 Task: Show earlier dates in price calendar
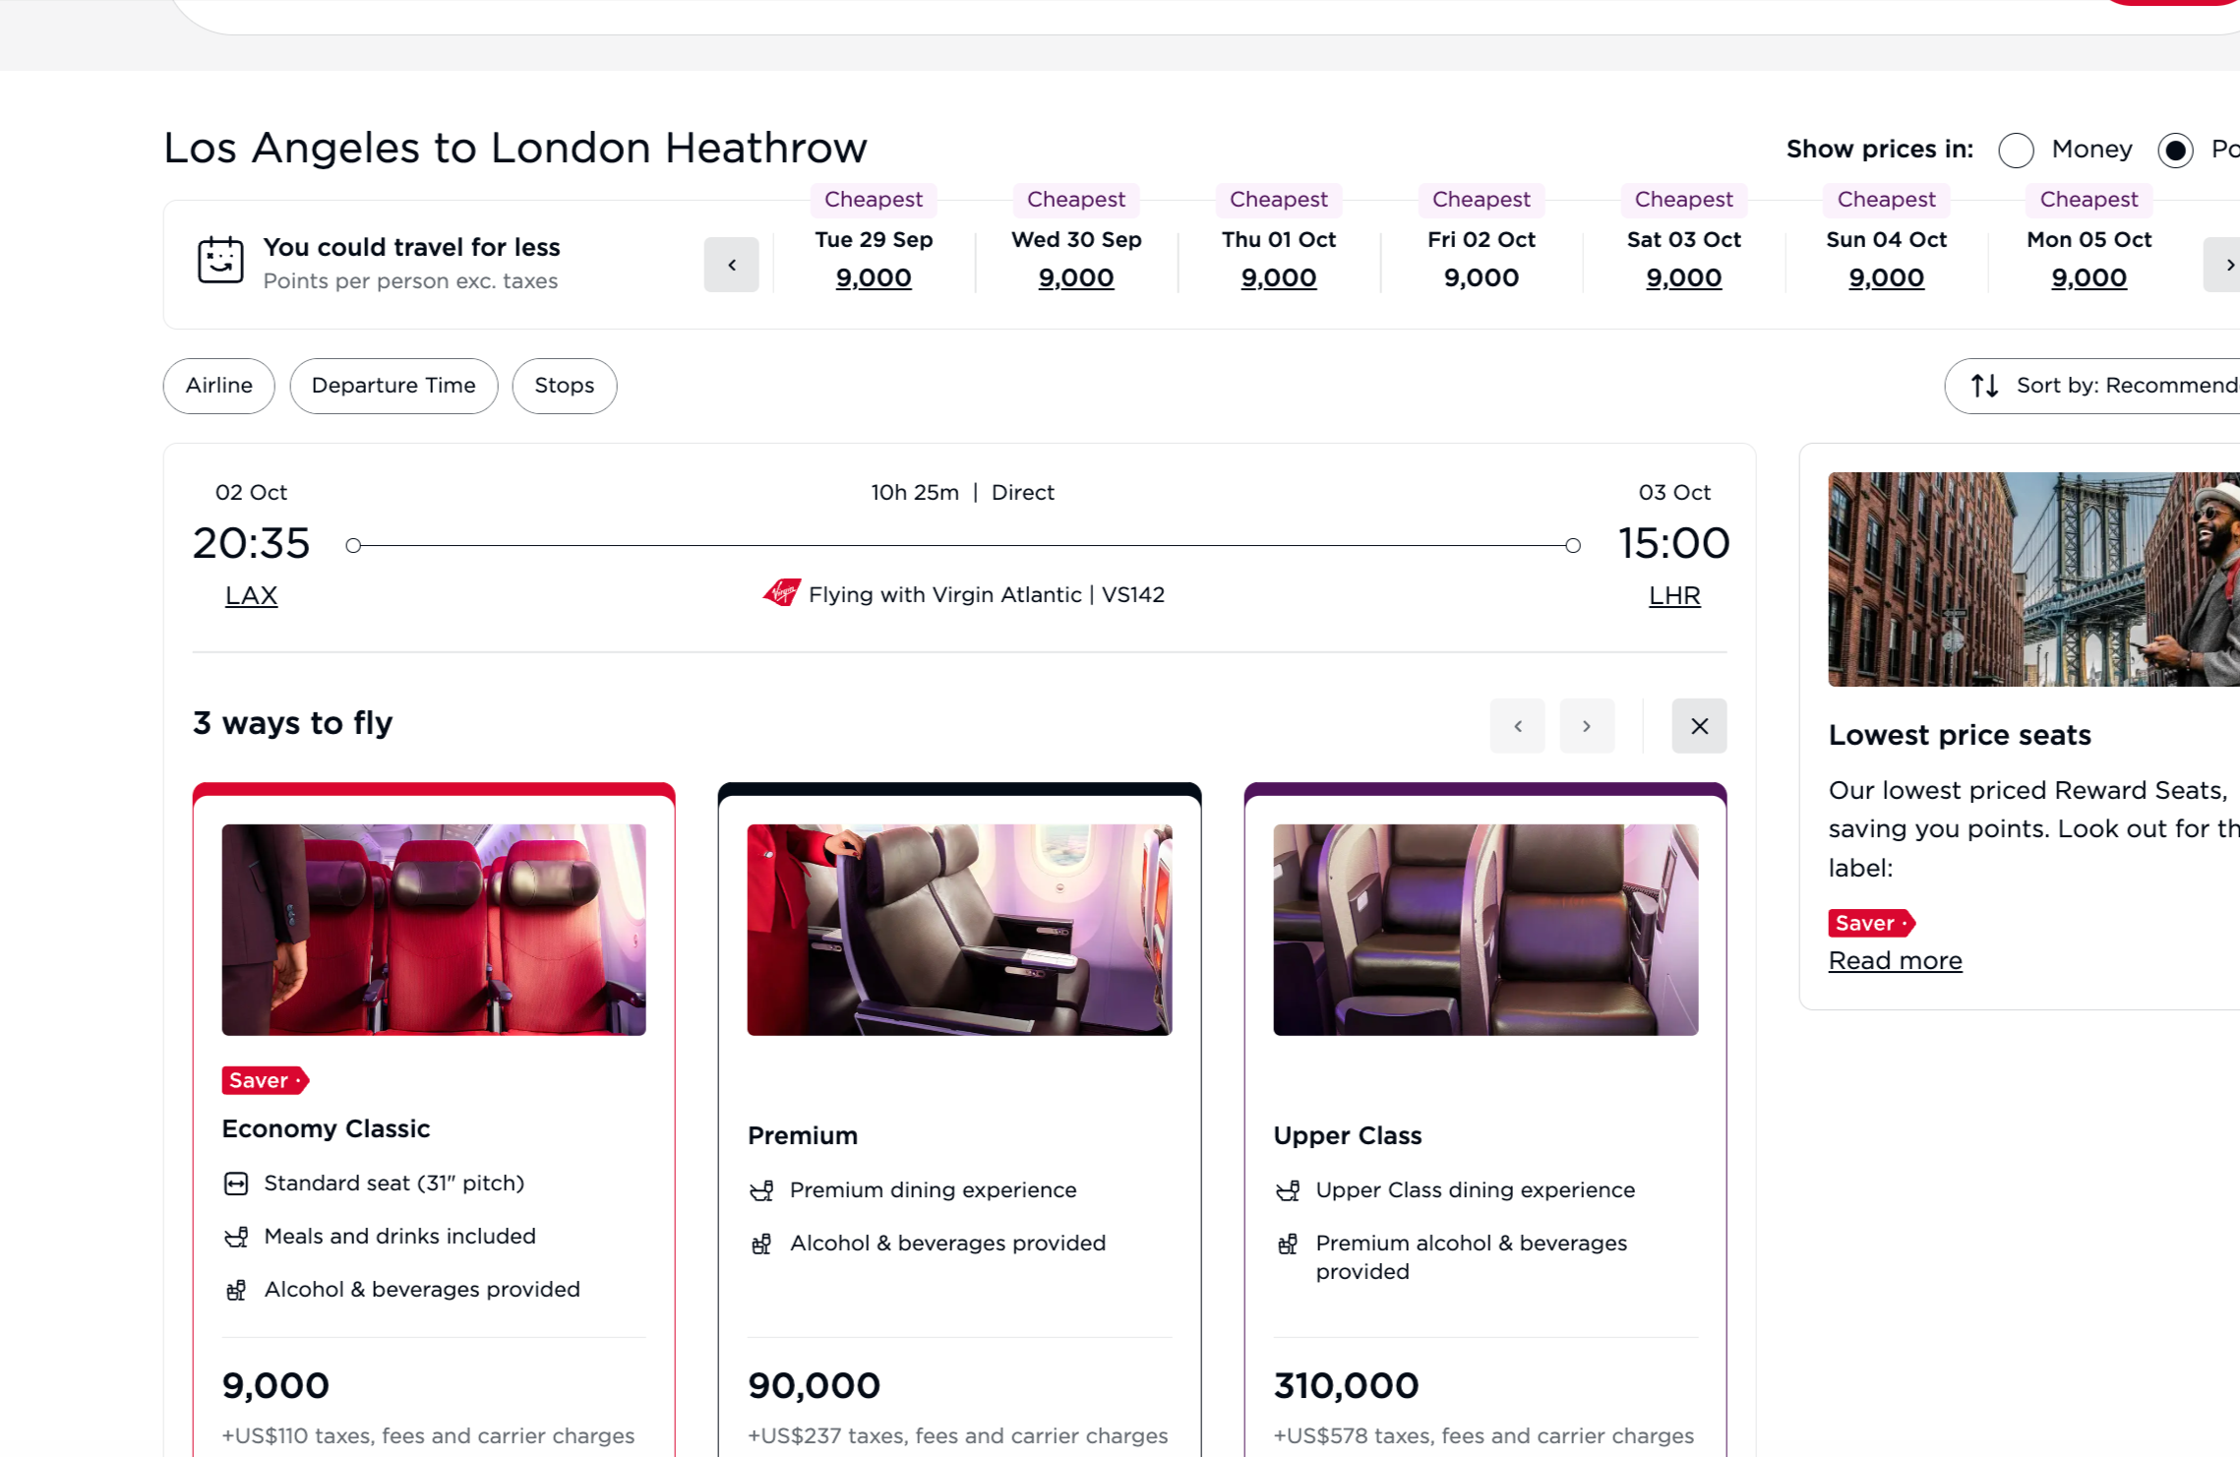point(731,265)
